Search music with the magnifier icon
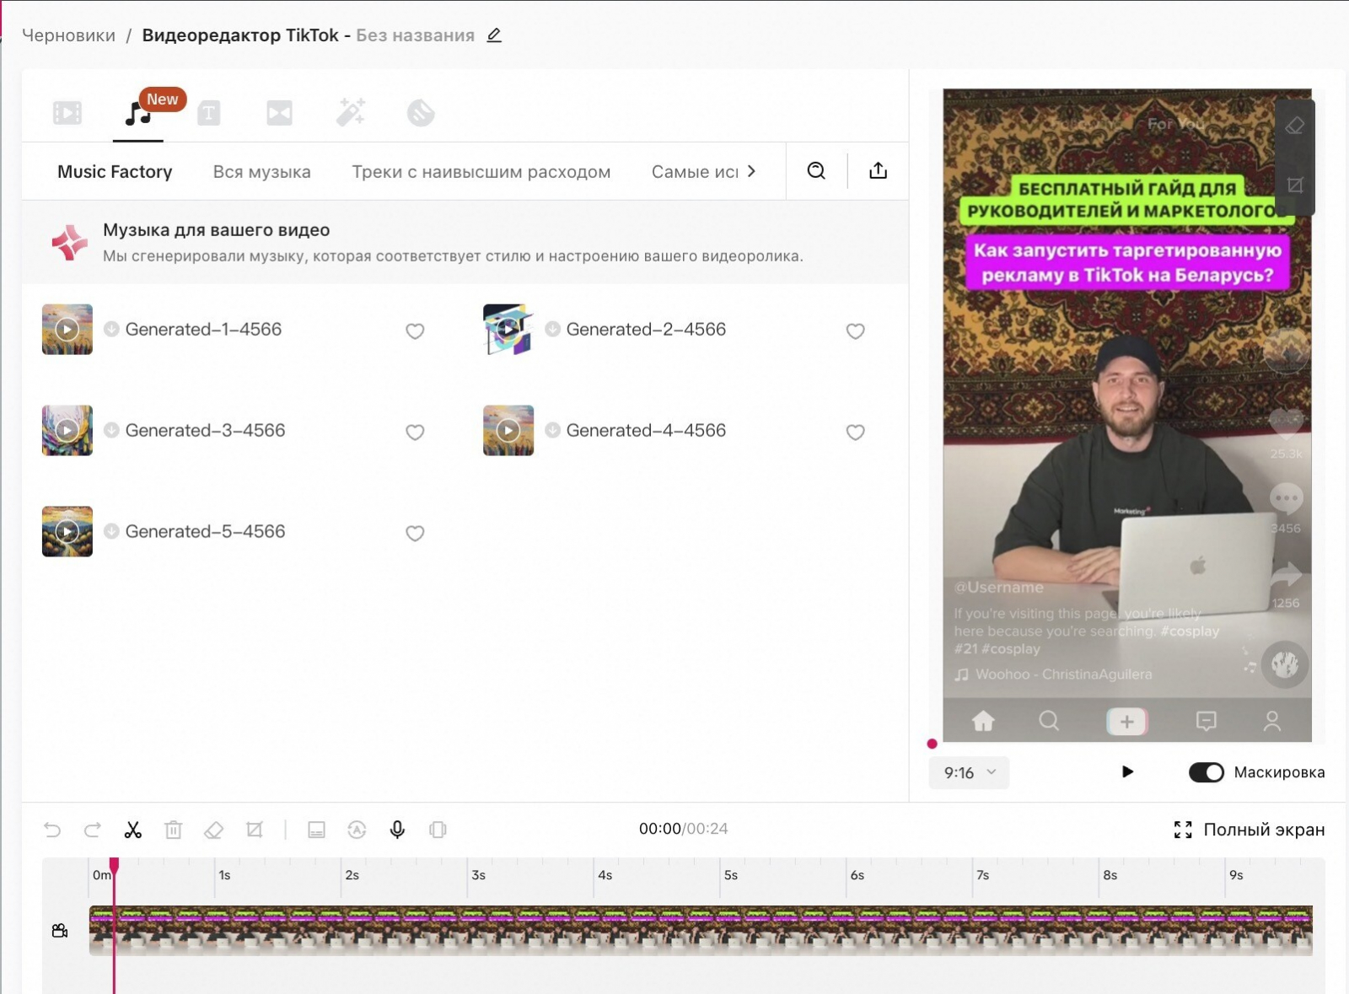 (x=816, y=170)
